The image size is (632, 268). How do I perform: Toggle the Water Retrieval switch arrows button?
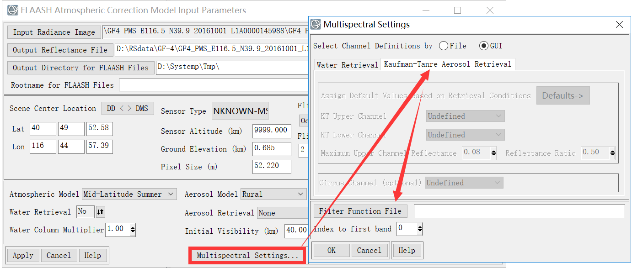[101, 212]
